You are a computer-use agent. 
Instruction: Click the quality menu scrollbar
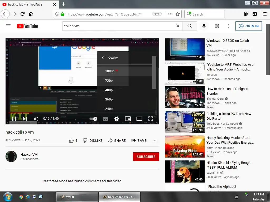pyautogui.click(x=154, y=72)
